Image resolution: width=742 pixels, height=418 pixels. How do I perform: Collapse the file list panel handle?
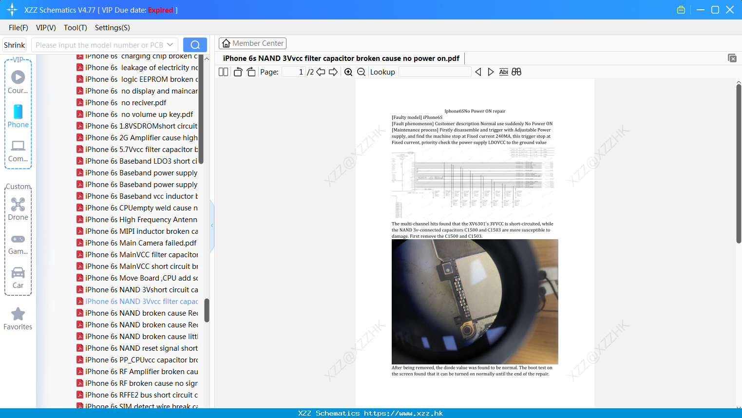pyautogui.click(x=212, y=226)
